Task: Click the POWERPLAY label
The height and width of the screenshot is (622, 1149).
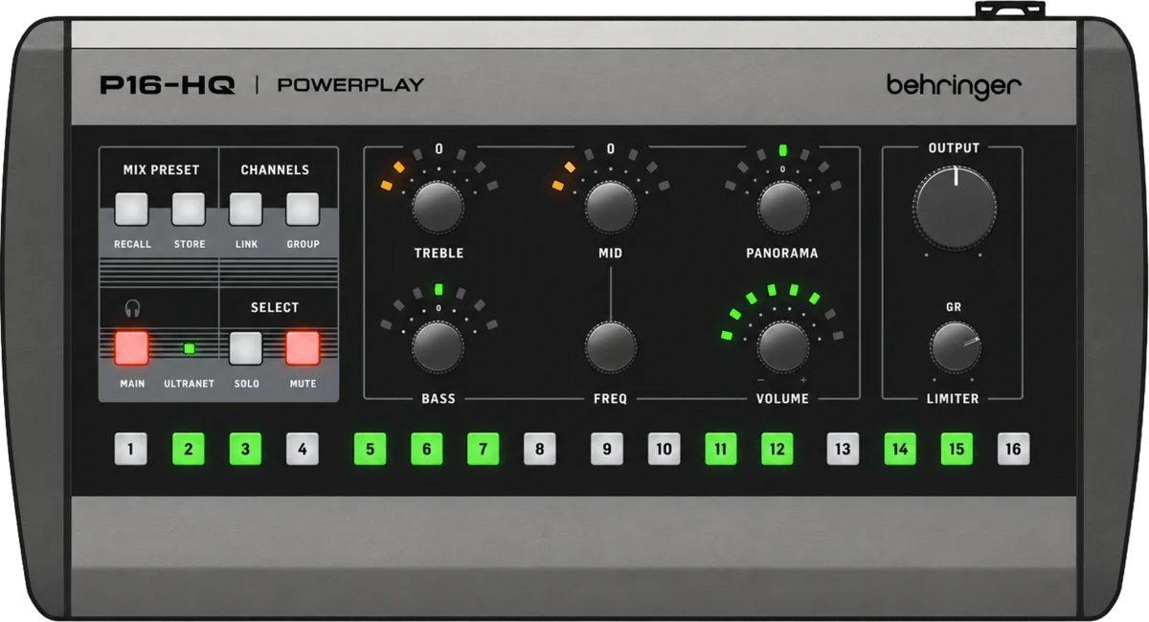Action: (x=350, y=85)
